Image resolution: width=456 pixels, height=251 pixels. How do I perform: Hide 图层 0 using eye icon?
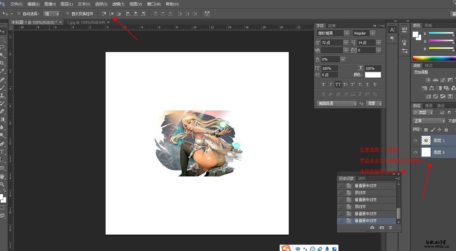415,152
